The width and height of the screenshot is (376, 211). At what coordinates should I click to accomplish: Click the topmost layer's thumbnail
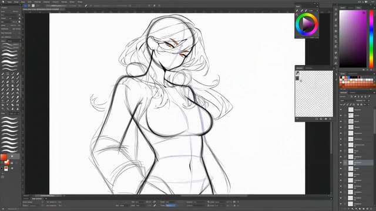[x=351, y=110]
